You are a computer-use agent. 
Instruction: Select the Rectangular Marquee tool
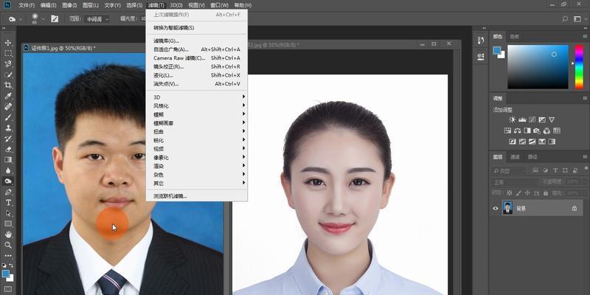8,53
